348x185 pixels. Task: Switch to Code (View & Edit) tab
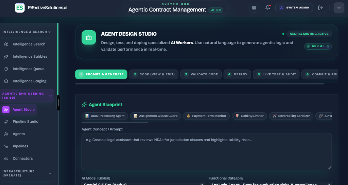point(154,74)
